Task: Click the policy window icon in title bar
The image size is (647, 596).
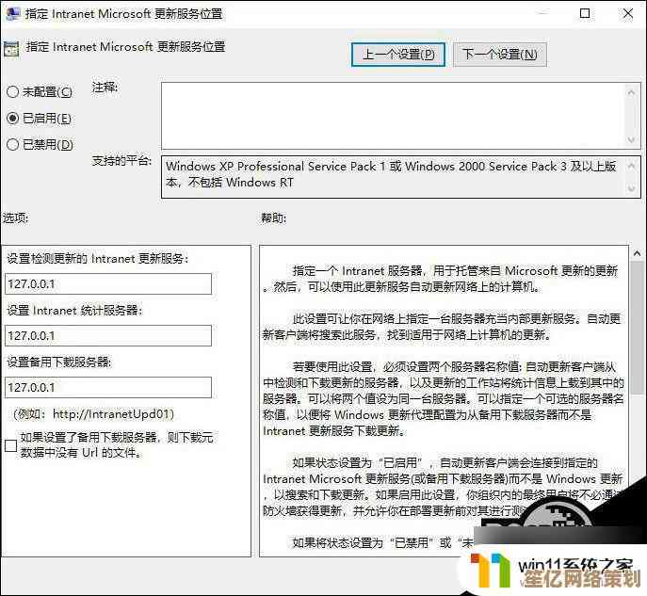Action: point(11,14)
